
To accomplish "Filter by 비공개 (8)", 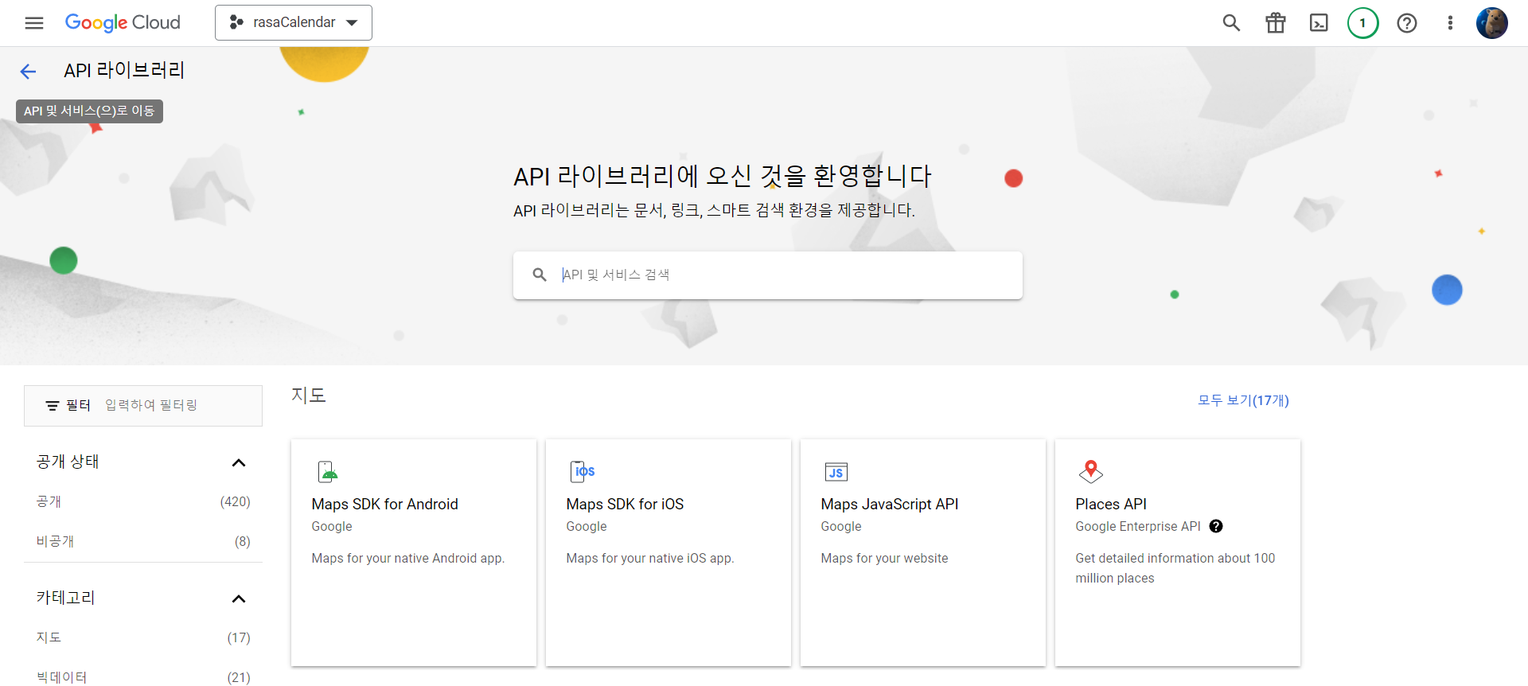I will click(x=143, y=541).
